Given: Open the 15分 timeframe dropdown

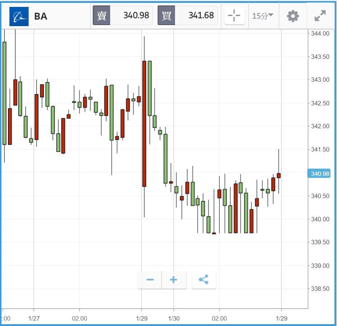Looking at the screenshot, I should (263, 16).
